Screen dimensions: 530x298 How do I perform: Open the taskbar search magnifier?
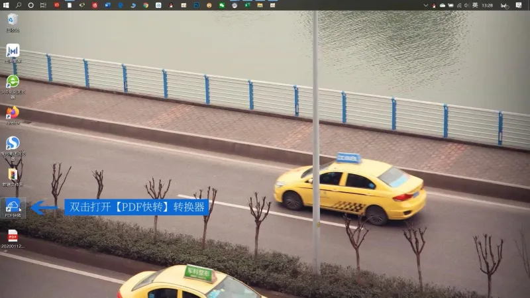[19, 5]
